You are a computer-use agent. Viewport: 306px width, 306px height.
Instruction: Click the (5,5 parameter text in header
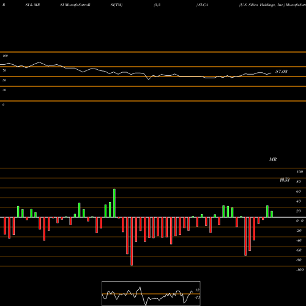tap(157, 5)
